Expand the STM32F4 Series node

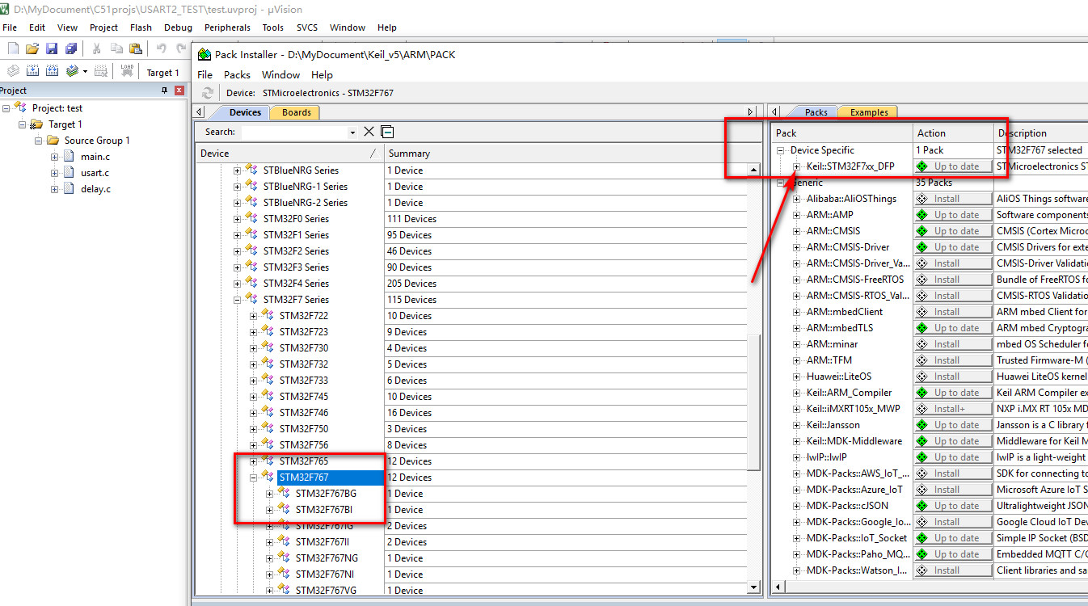click(x=238, y=284)
